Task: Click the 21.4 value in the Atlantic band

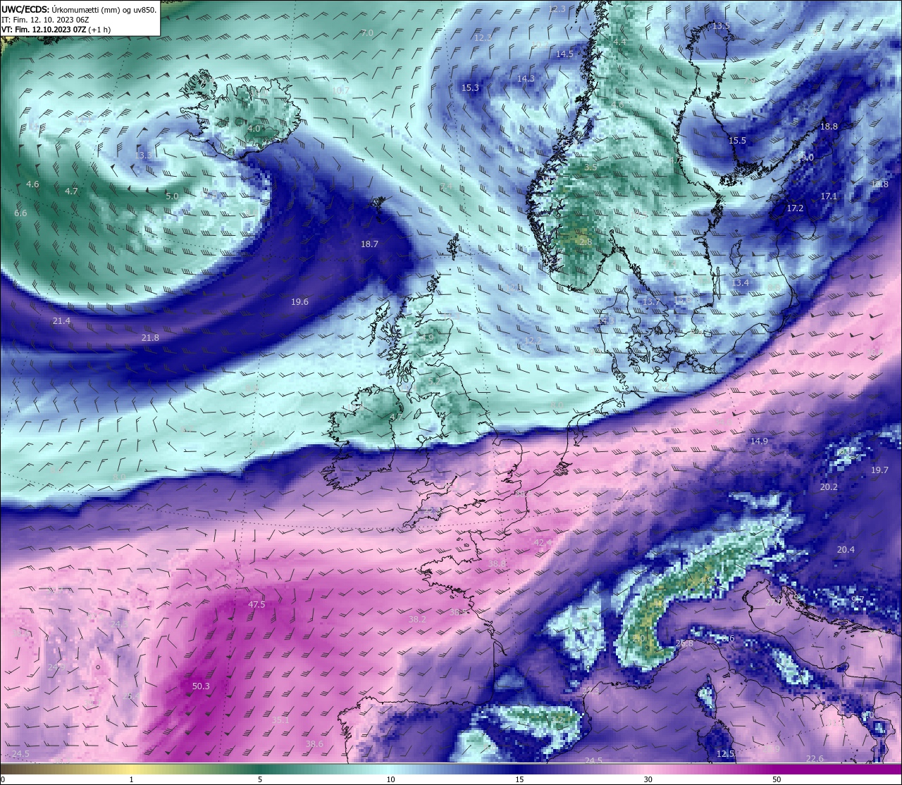Action: pos(61,321)
